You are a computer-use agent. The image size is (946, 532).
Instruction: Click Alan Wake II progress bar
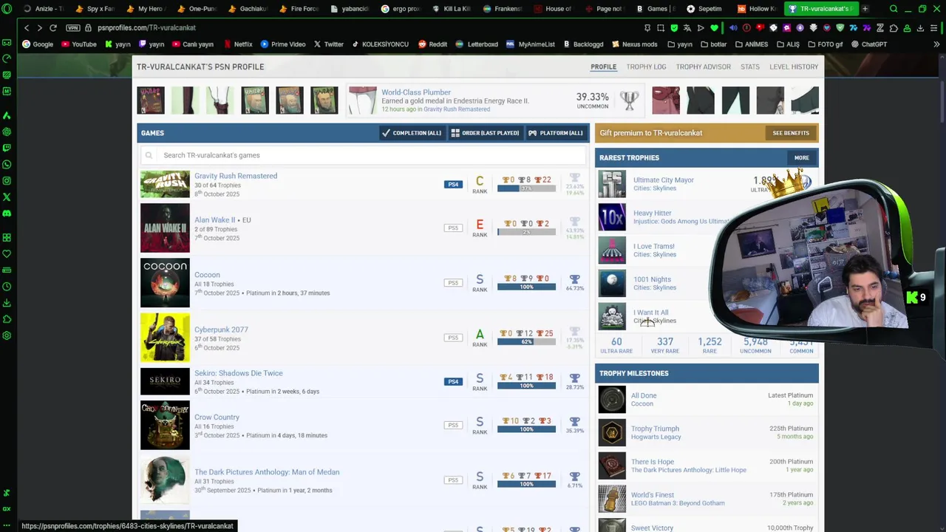(x=526, y=232)
